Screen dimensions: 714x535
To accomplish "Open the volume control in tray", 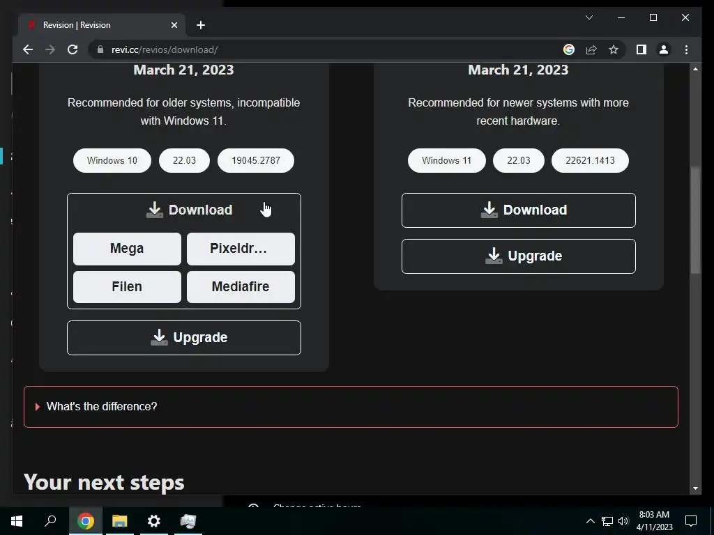I will [x=623, y=521].
